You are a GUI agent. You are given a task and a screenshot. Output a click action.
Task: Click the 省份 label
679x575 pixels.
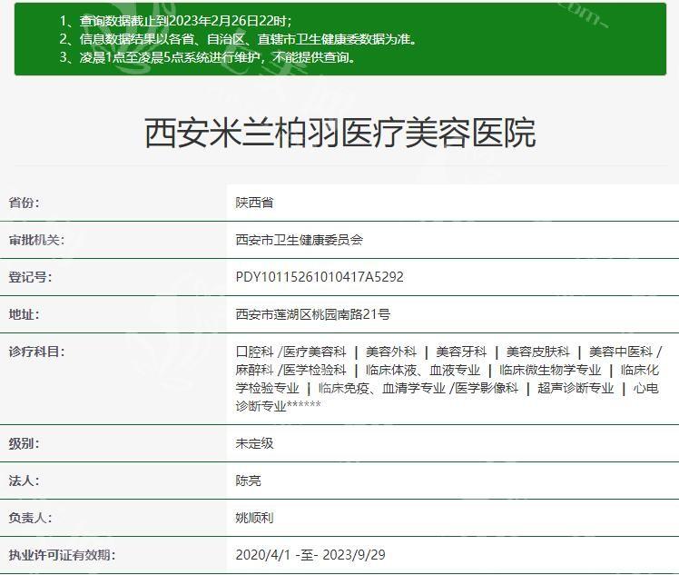click(24, 203)
